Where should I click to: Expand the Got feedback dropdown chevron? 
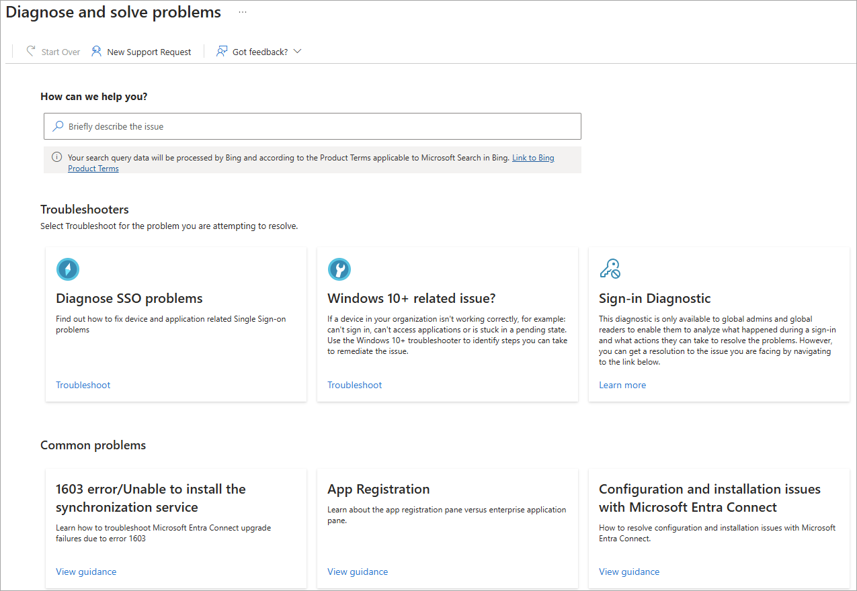[x=298, y=51]
